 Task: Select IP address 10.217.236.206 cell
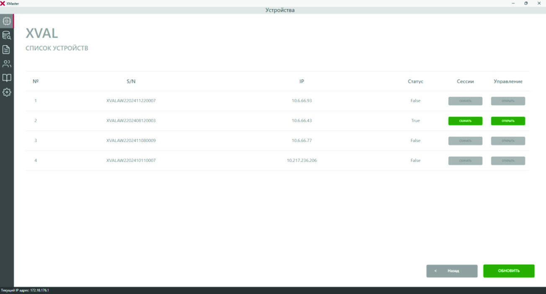301,160
